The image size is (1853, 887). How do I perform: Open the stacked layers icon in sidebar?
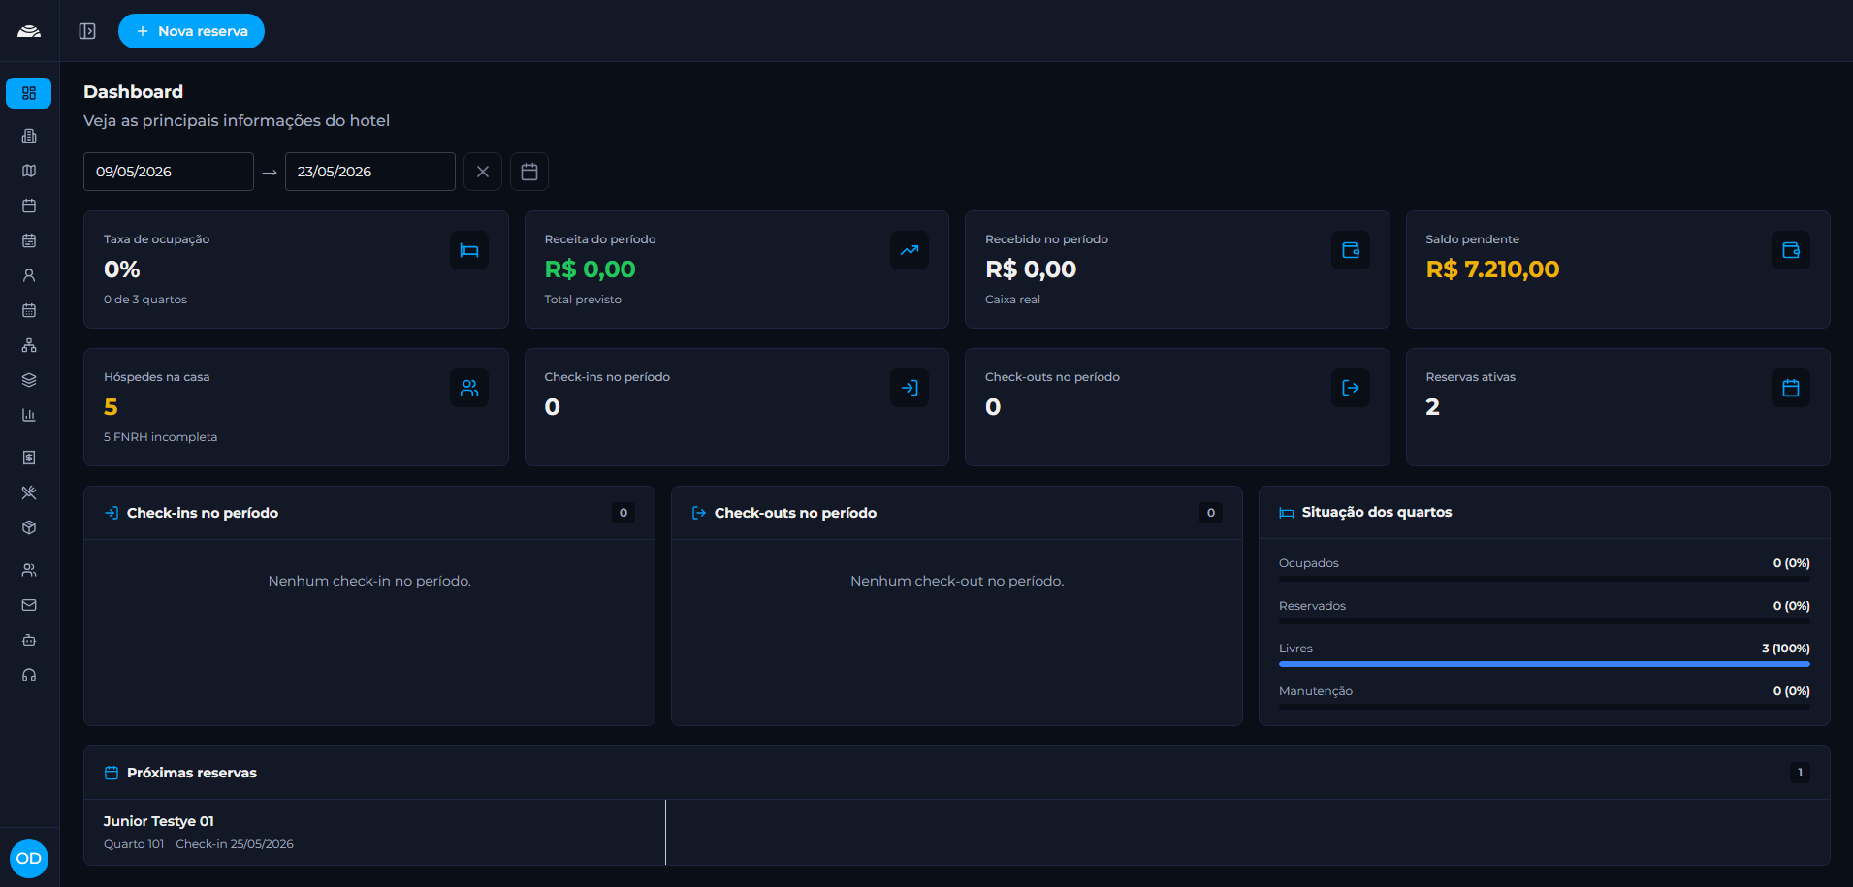point(29,380)
